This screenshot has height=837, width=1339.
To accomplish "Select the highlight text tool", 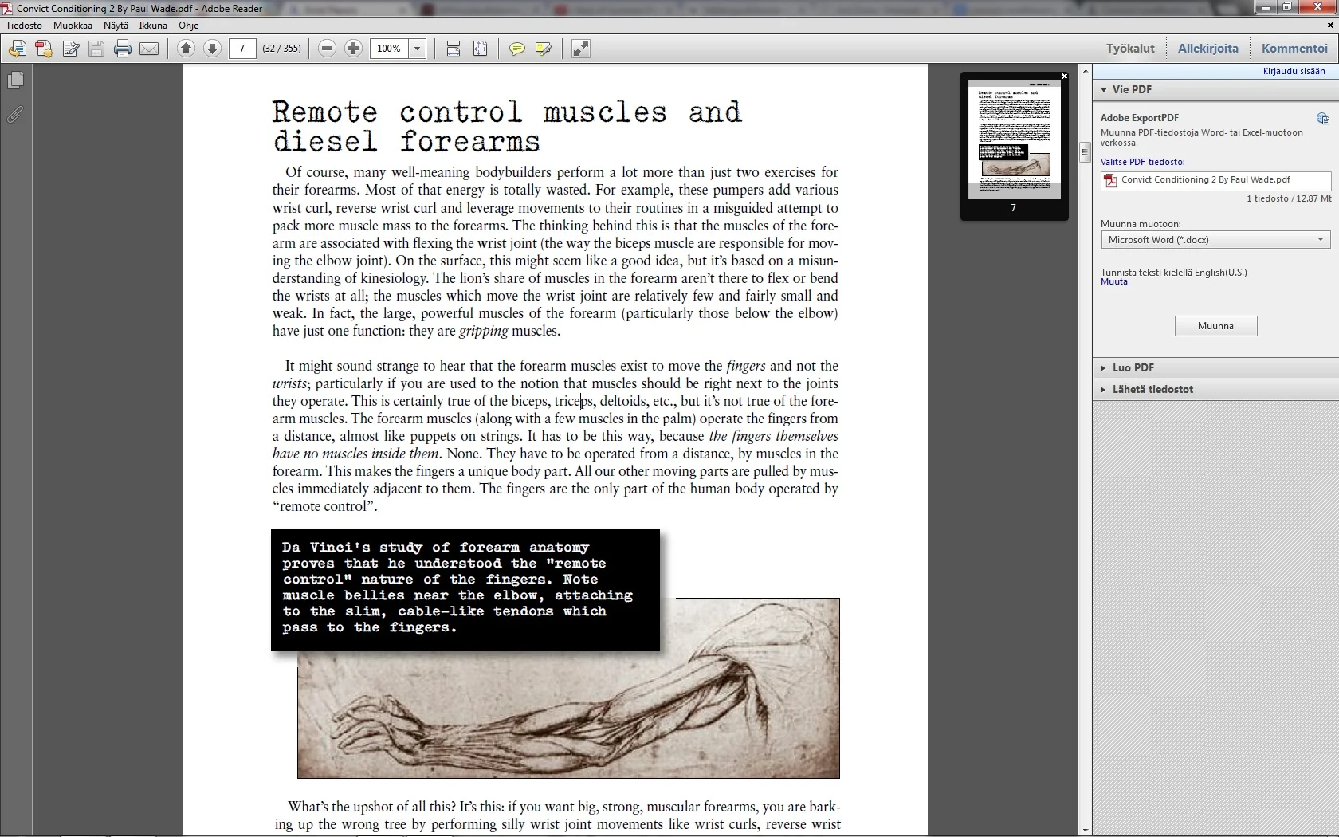I will click(x=544, y=49).
